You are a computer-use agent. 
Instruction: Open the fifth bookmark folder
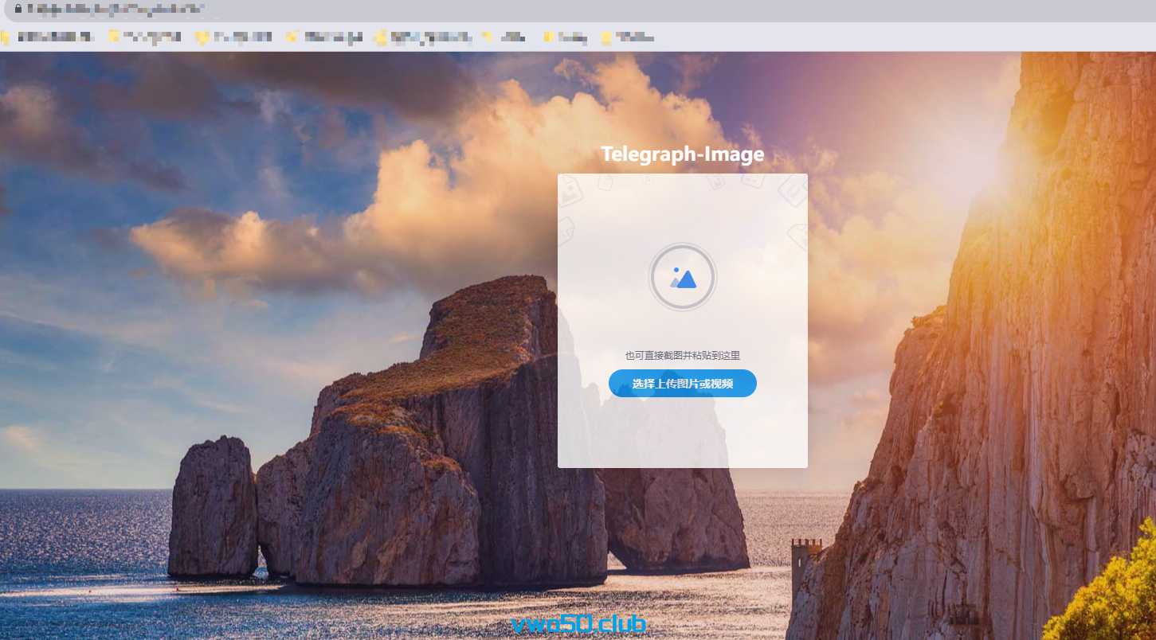(x=422, y=37)
